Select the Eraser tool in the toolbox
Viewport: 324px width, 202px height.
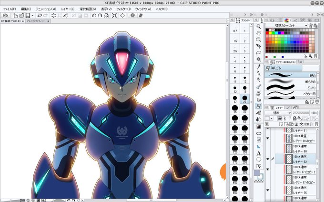coord(259,106)
